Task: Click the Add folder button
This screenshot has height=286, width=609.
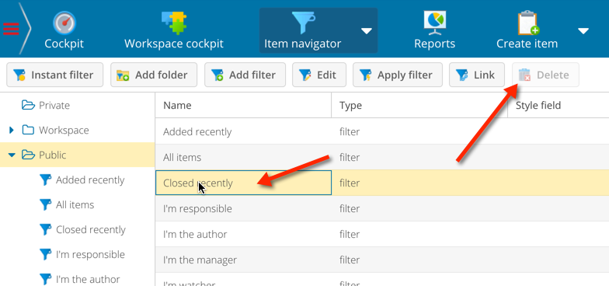Action: pyautogui.click(x=154, y=75)
